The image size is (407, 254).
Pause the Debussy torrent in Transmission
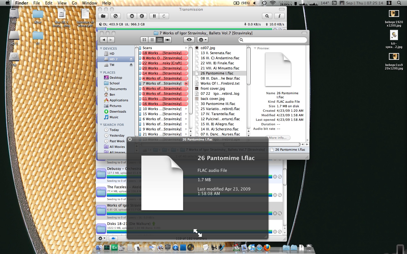275,177
